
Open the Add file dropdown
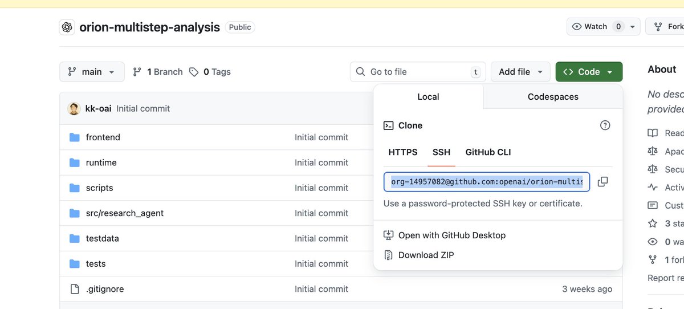(x=520, y=72)
